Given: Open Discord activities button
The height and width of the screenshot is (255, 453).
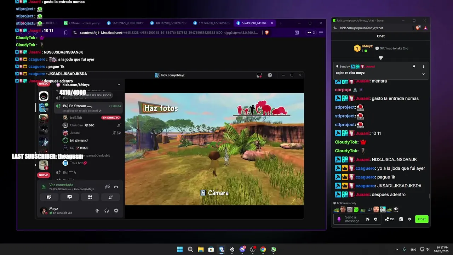Looking at the screenshot, I should point(90,197).
